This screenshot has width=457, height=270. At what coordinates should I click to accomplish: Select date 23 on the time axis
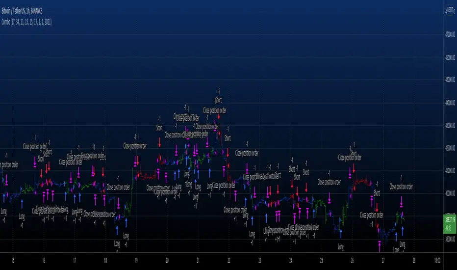[x=260, y=260]
